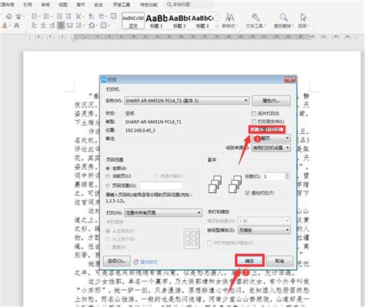The image size is (365, 307).
Task: Apply font color with the red A icon
Action: coord(5,25)
